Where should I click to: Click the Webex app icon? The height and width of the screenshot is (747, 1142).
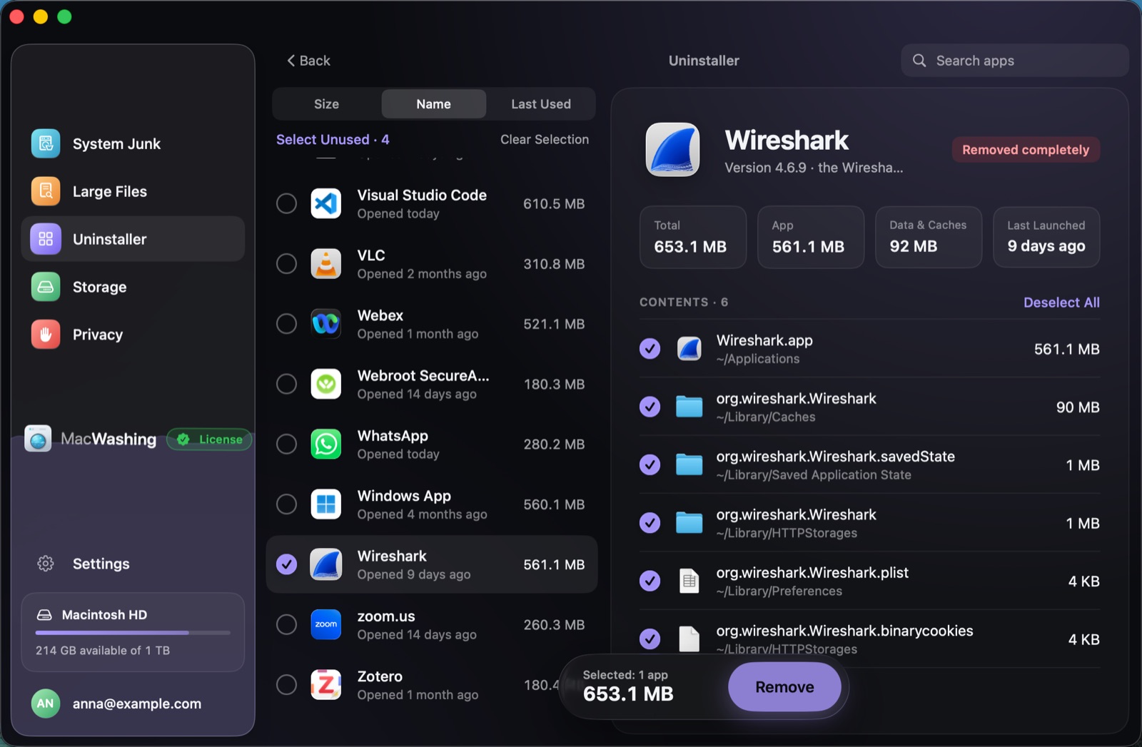(x=326, y=324)
